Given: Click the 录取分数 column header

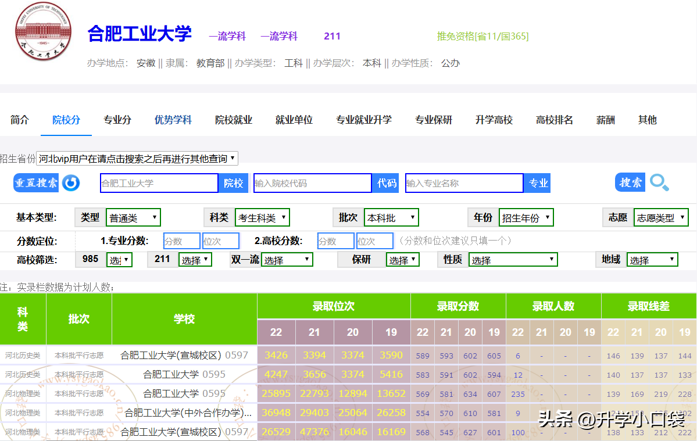Looking at the screenshot, I should pos(458,306).
